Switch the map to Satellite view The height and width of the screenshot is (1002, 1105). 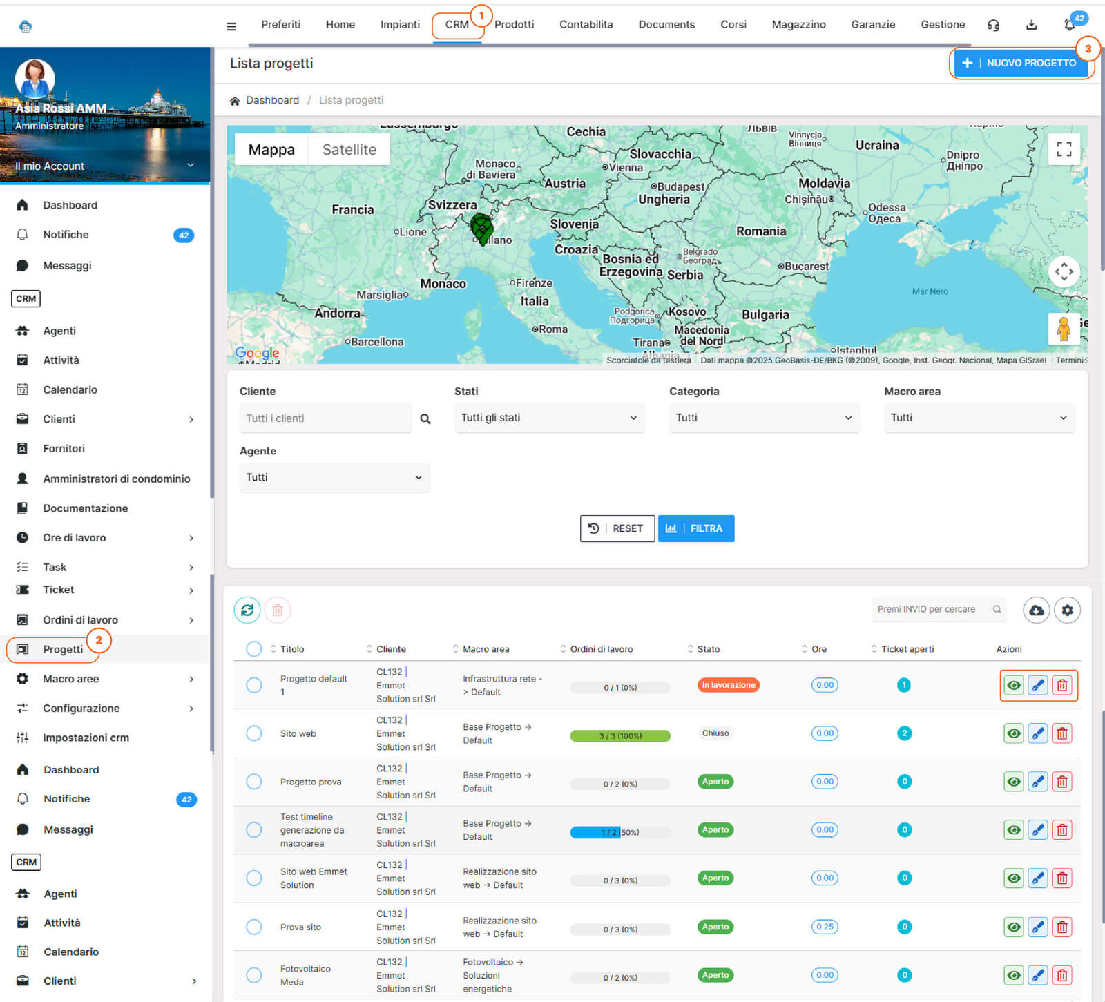click(x=349, y=150)
